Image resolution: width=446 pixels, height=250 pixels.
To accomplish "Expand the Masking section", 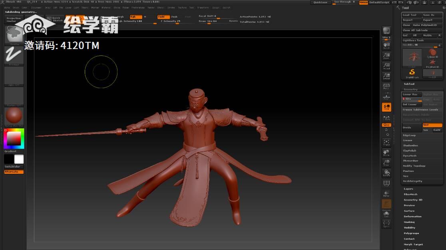I will coord(409,222).
